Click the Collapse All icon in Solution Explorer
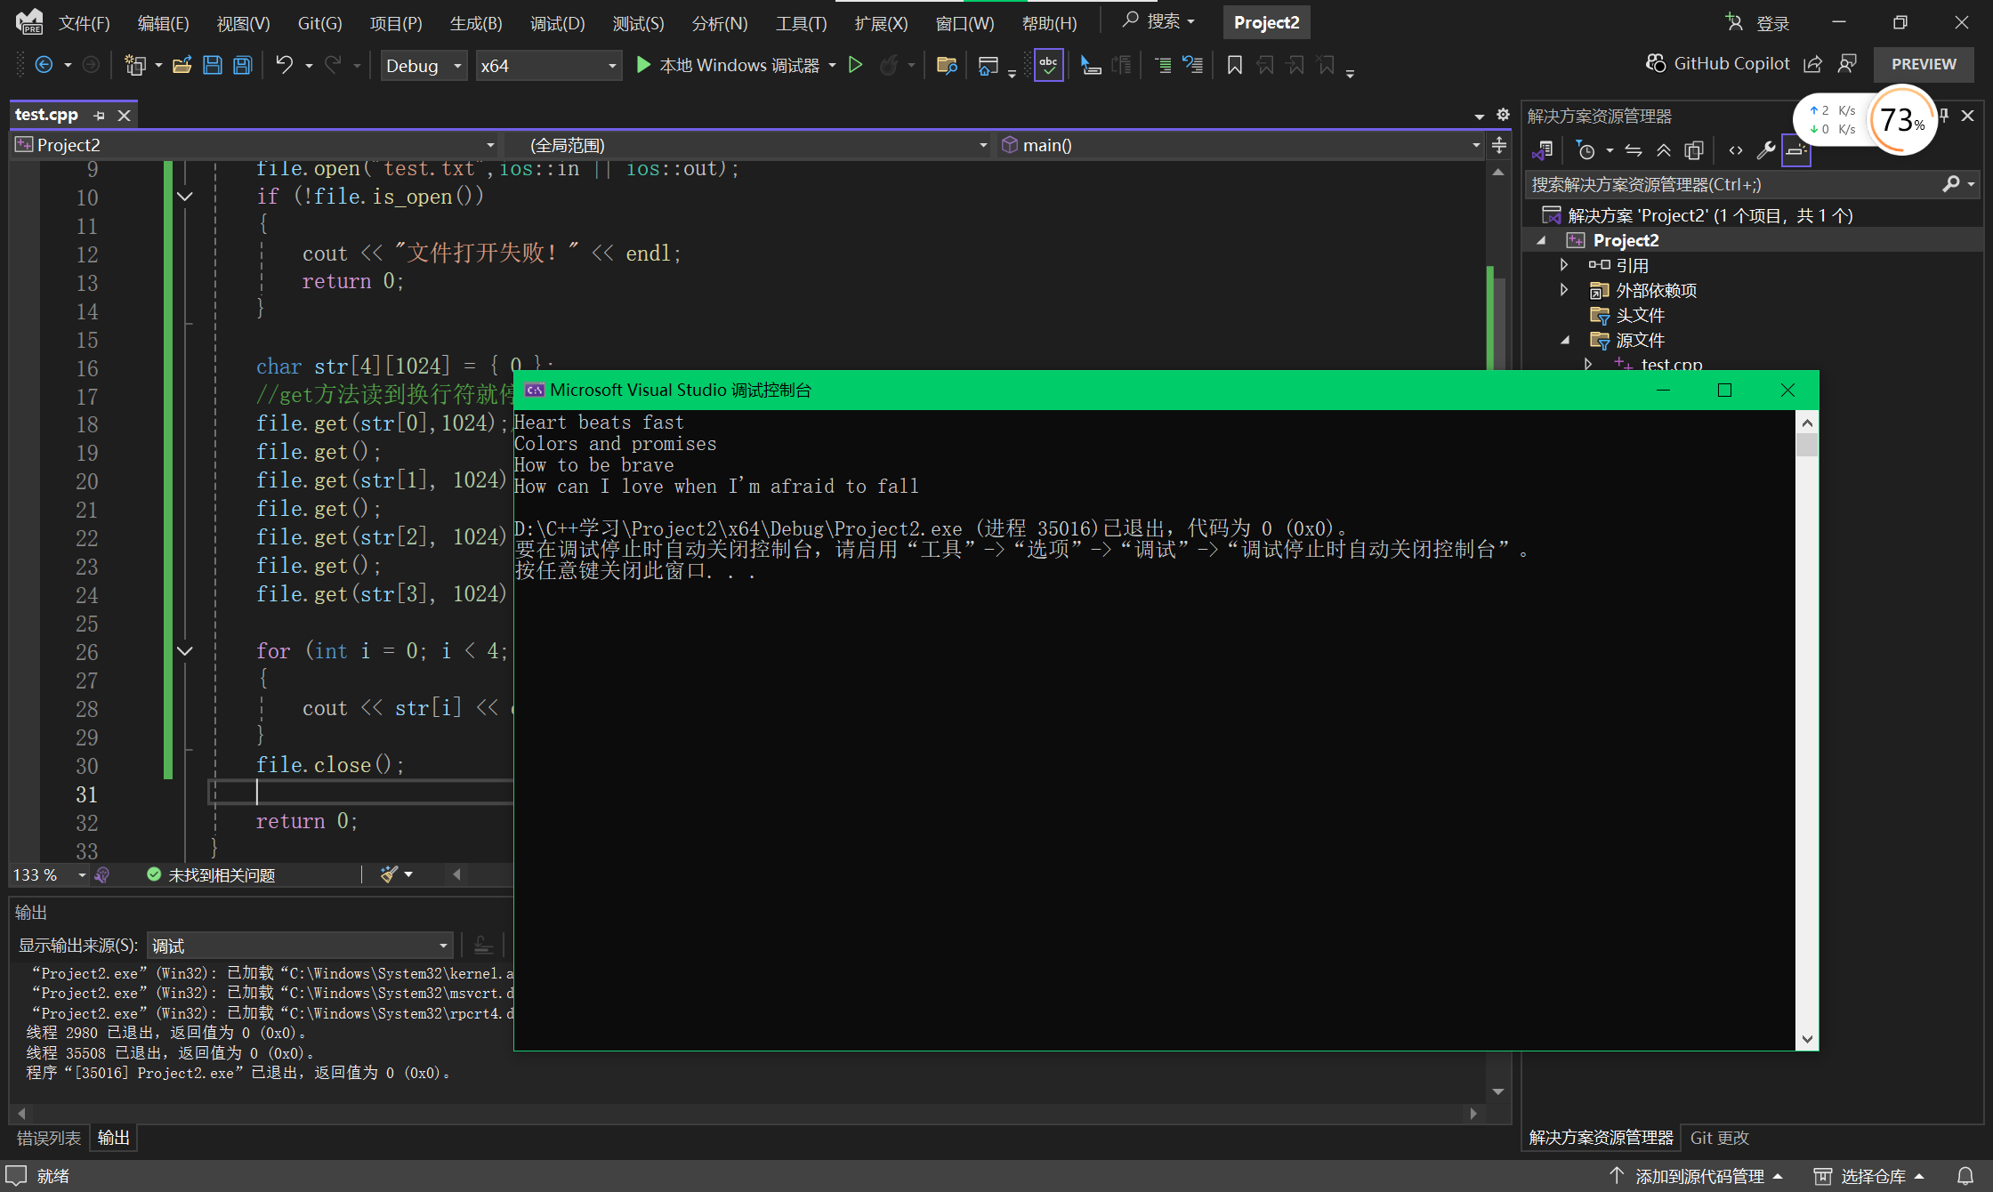This screenshot has height=1192, width=1993. coord(1664,150)
